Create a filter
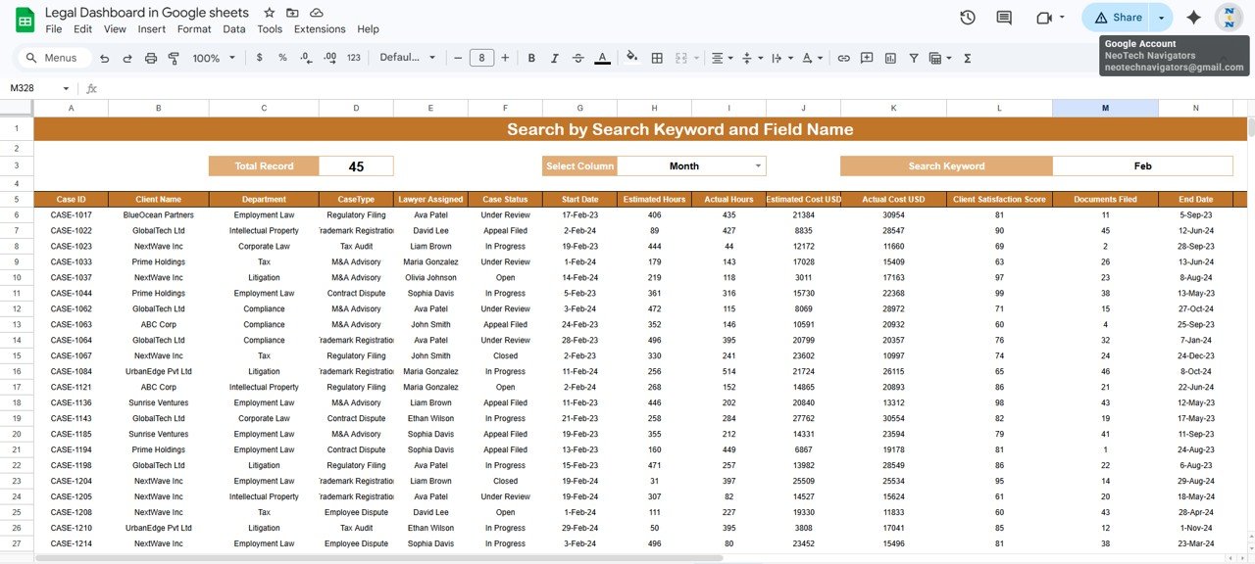 coord(913,58)
